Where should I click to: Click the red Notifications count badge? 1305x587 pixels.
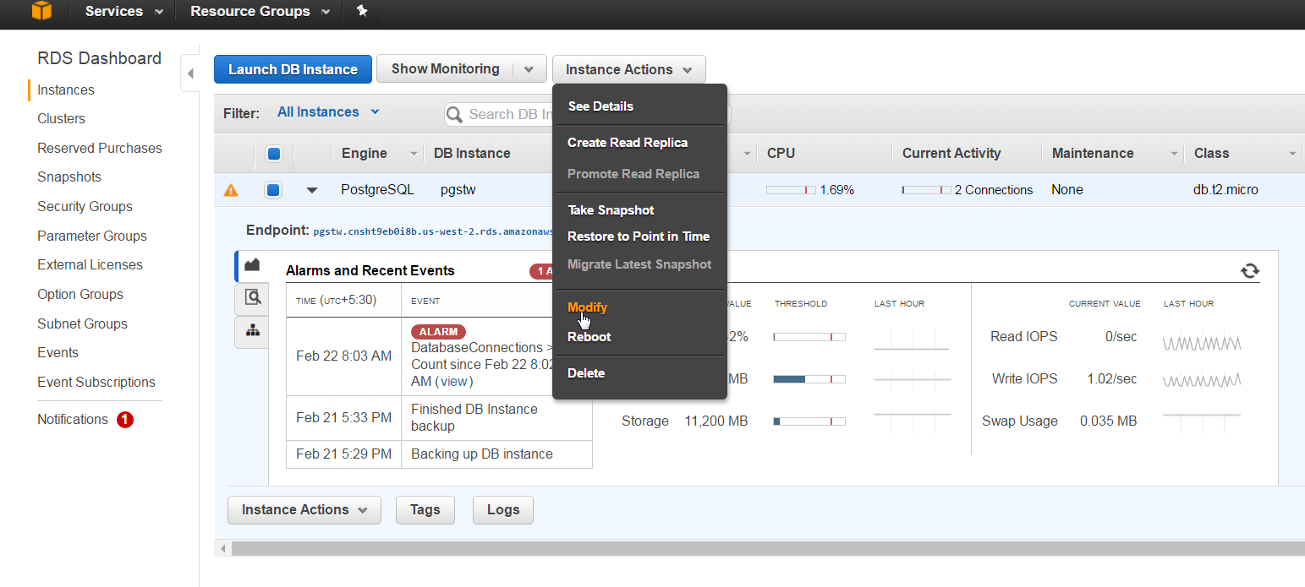[x=125, y=420]
